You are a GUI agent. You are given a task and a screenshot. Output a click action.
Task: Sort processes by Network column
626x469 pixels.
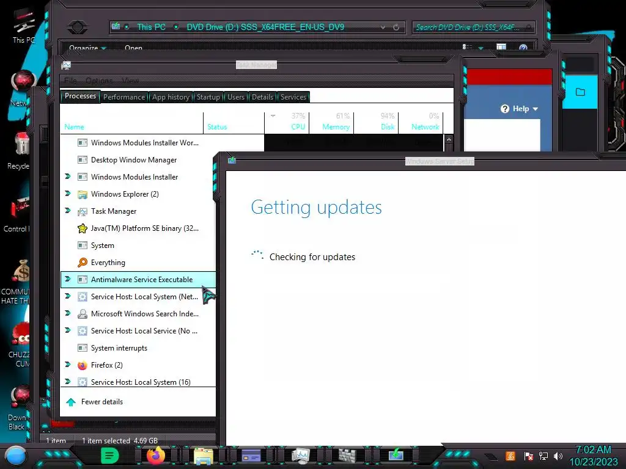pyautogui.click(x=421, y=123)
